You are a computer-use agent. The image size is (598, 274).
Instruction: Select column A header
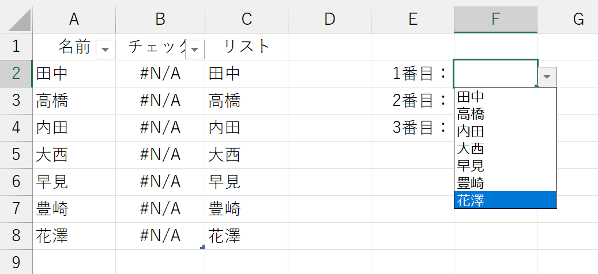[x=74, y=20]
